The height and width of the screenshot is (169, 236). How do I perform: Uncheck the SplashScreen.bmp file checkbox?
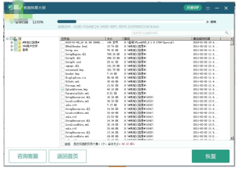[x=63, y=89]
